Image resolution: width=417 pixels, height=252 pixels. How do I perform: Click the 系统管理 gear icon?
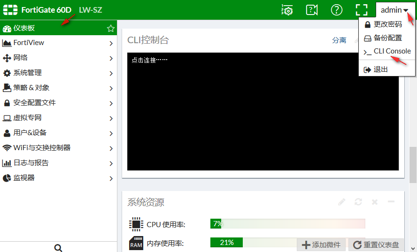pos(7,73)
